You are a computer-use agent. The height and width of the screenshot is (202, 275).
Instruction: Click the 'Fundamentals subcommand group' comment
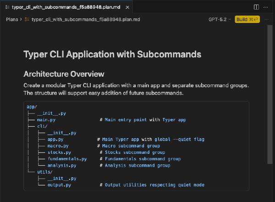[140, 159]
